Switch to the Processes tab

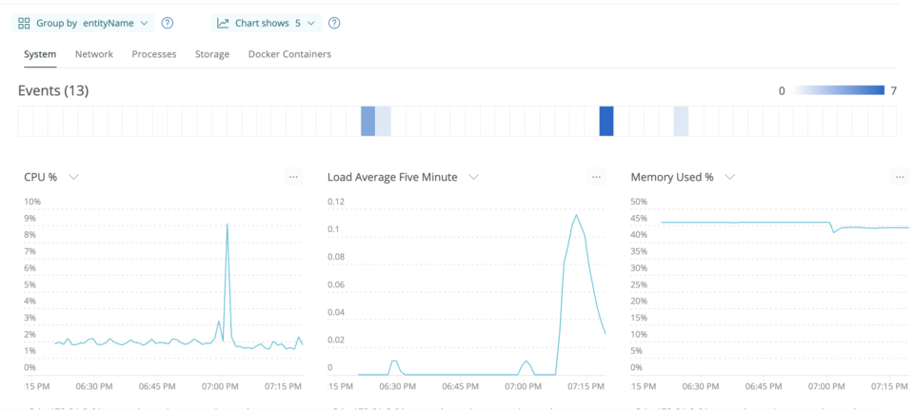pos(154,54)
